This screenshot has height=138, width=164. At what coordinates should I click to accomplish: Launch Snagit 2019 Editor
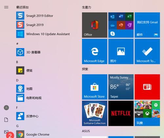click(40, 16)
